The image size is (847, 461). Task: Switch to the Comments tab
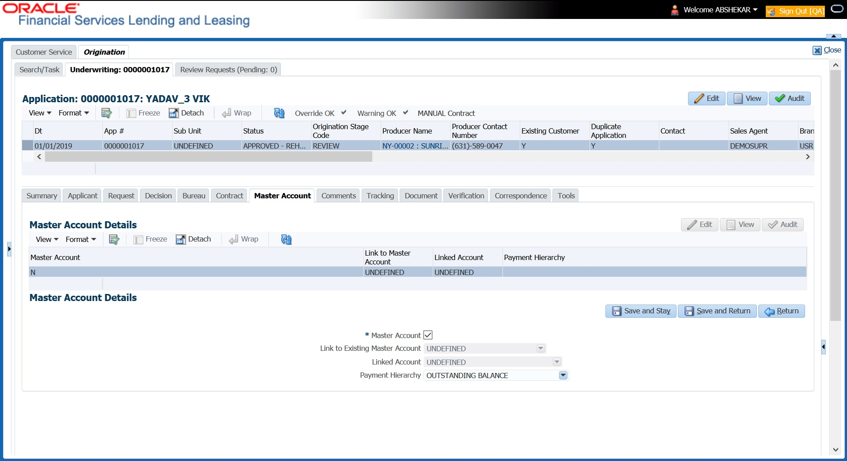(339, 196)
